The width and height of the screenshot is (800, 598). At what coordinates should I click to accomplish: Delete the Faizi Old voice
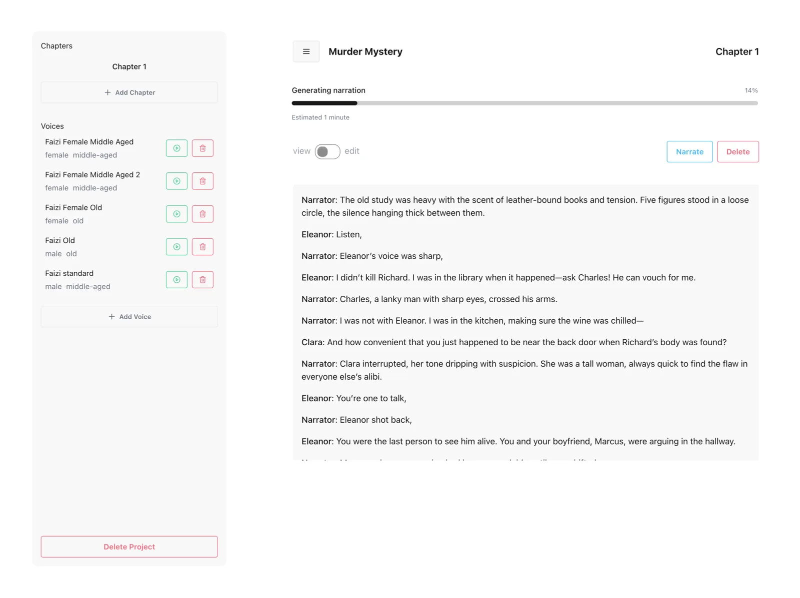[x=202, y=247]
